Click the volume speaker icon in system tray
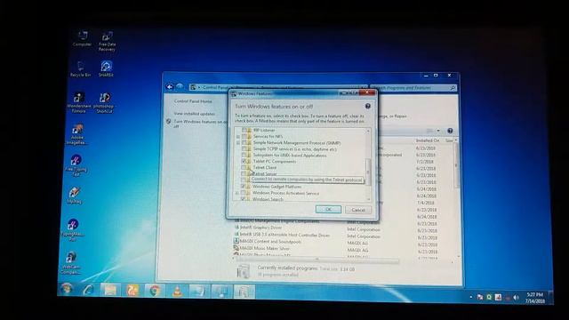569x320 pixels. coord(516,298)
